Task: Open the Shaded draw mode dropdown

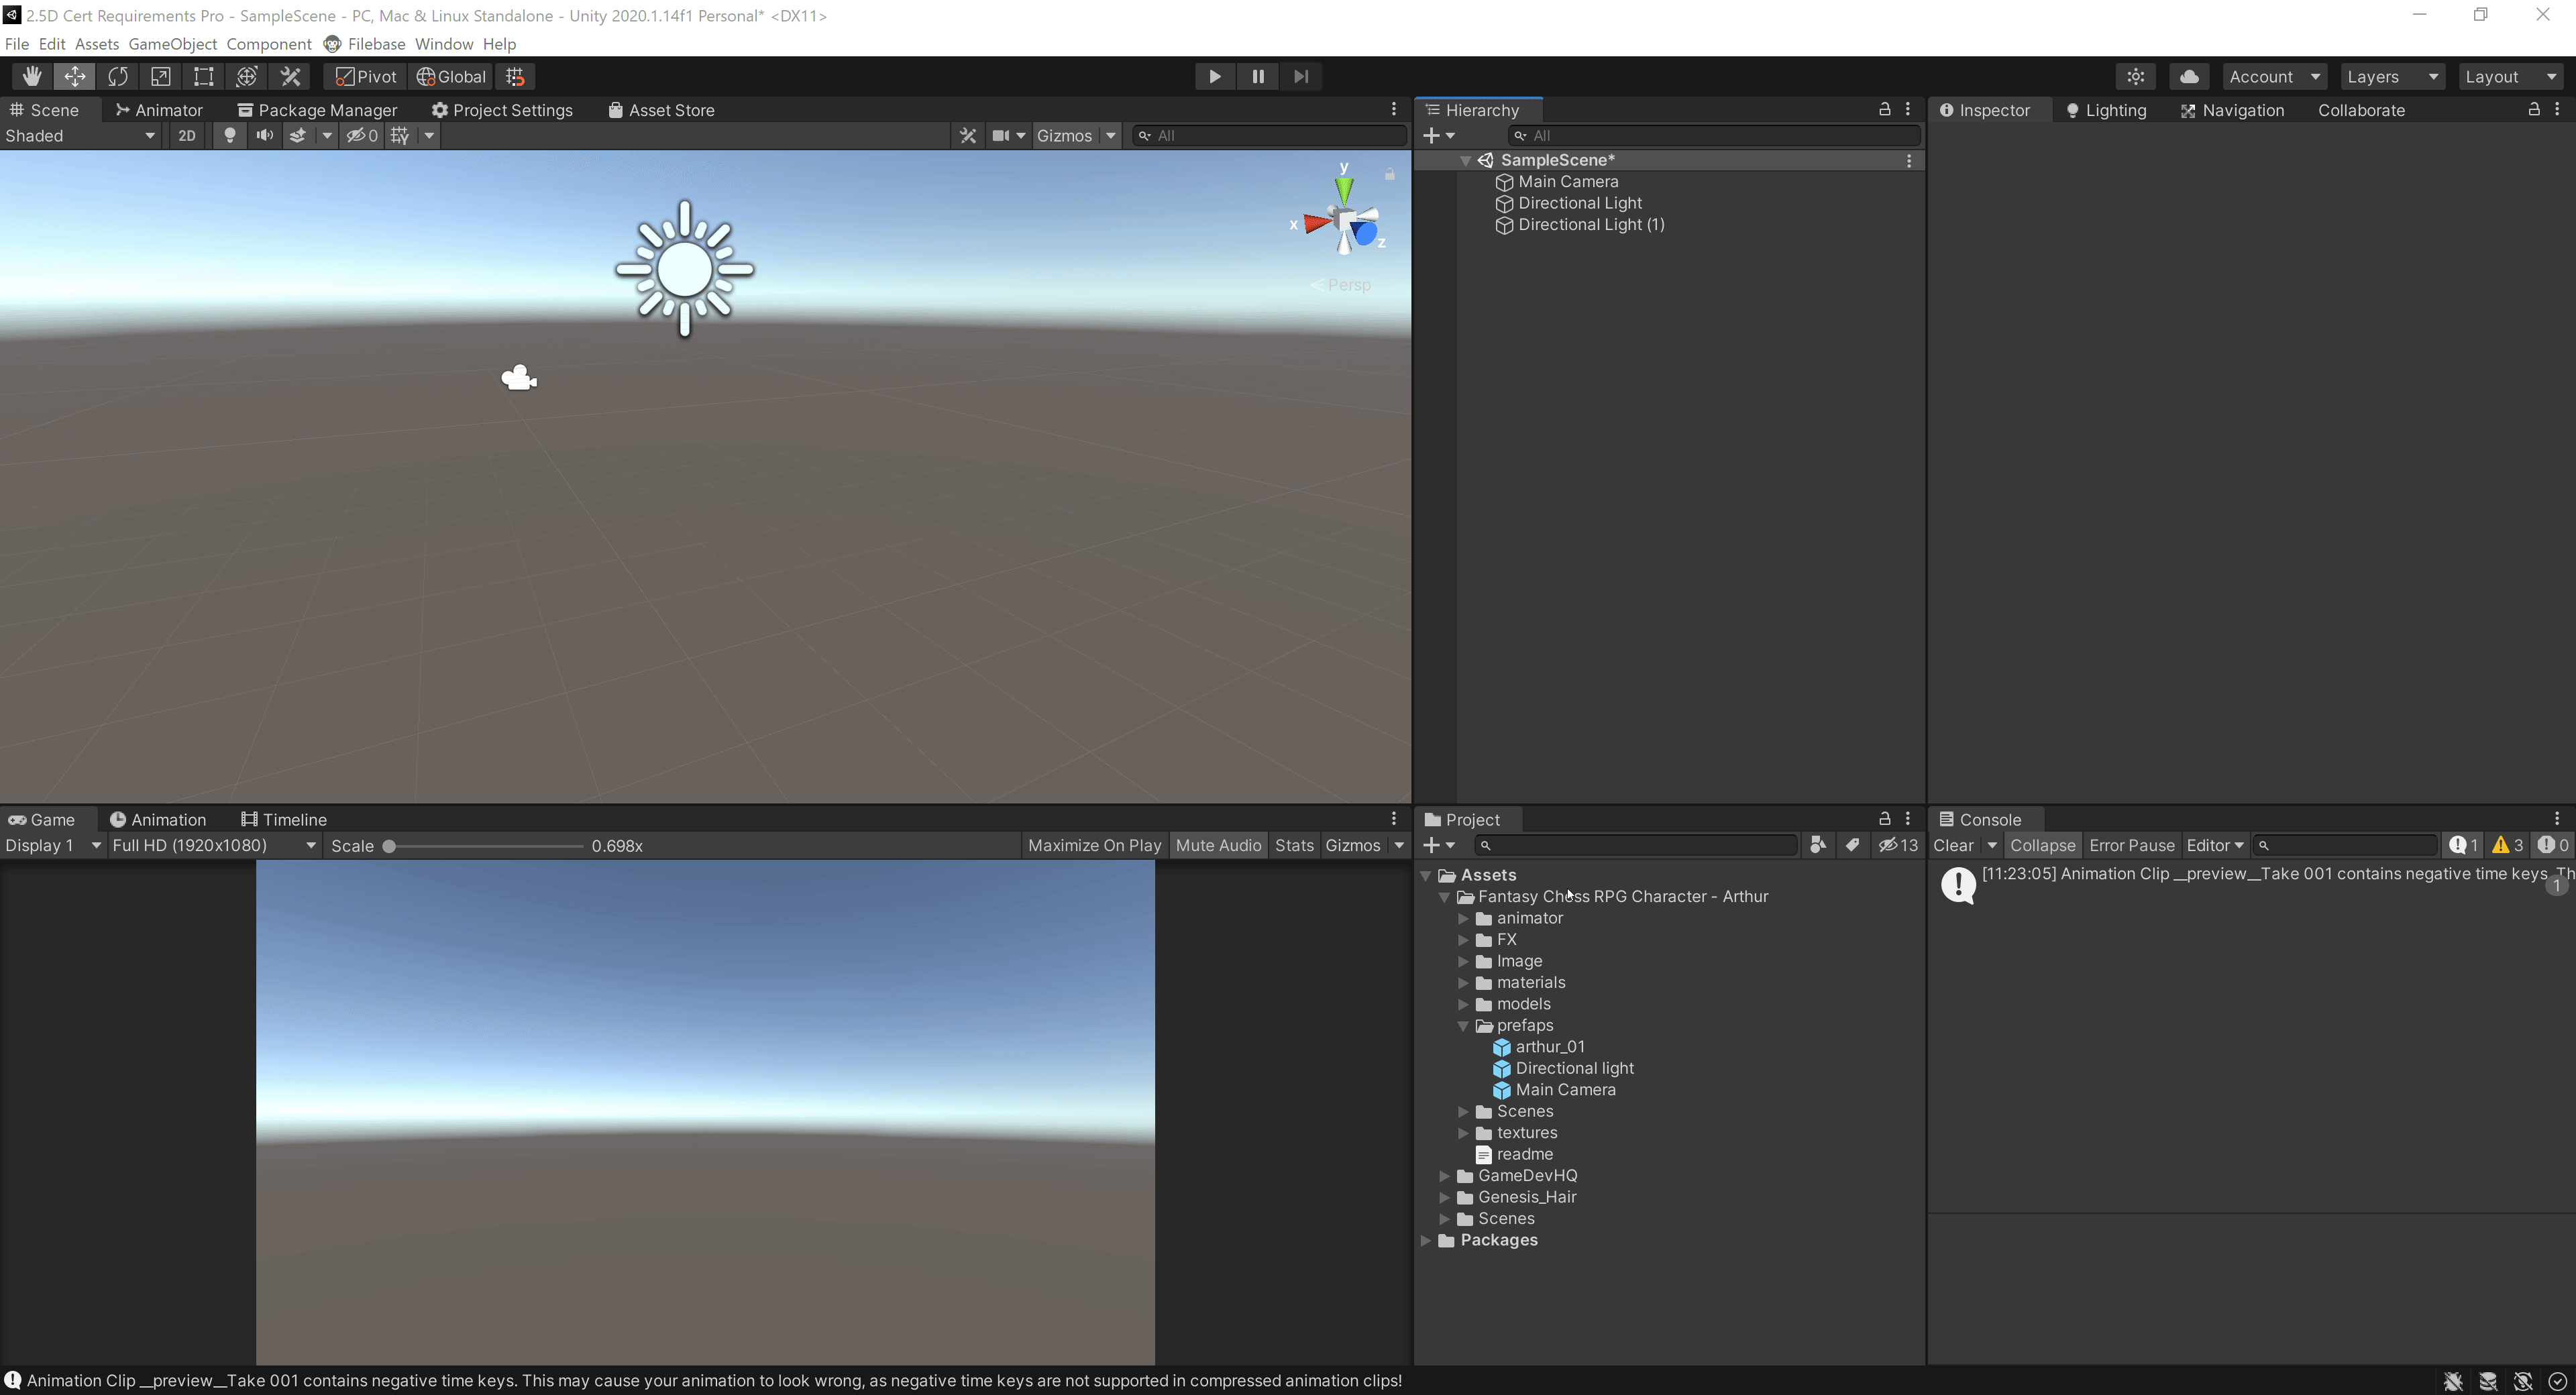Action: coord(80,135)
